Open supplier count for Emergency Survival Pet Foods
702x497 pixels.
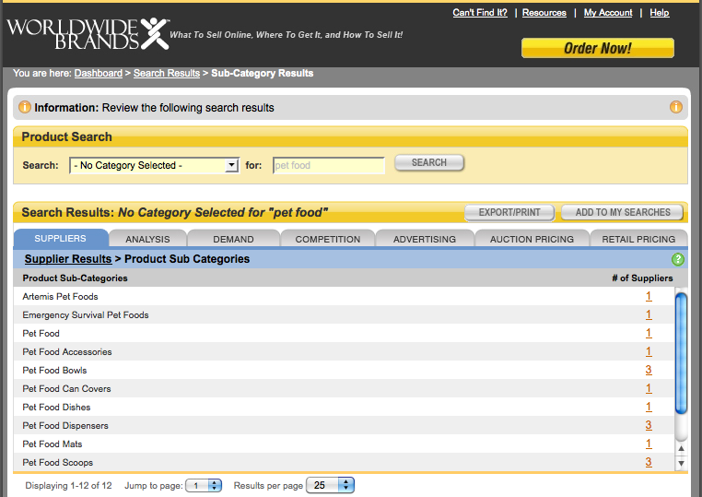pyautogui.click(x=649, y=314)
